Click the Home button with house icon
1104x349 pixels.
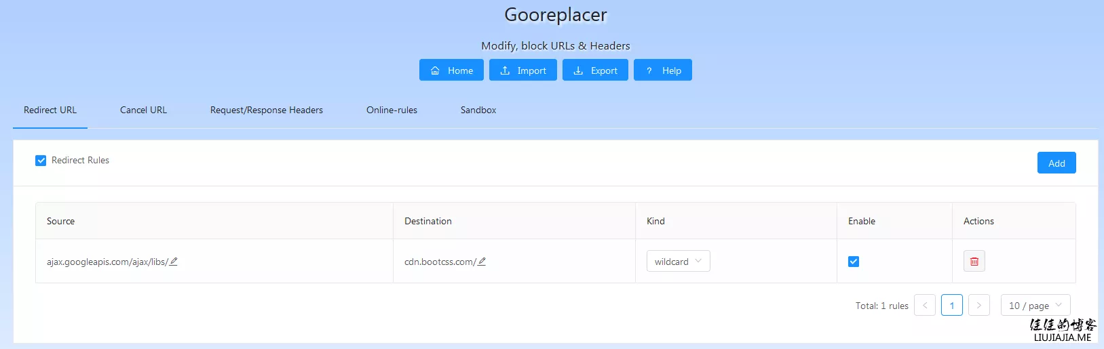(x=451, y=70)
